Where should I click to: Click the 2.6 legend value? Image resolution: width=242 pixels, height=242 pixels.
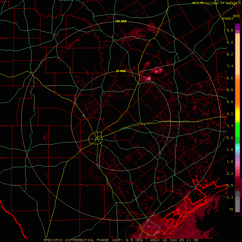[x=230, y=138]
